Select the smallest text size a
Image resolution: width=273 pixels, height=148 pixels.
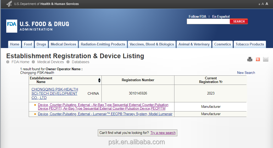coord(259,4)
